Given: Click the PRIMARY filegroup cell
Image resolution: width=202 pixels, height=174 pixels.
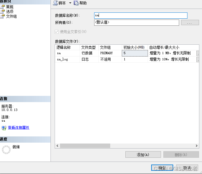Looking at the screenshot, I should [110, 53].
